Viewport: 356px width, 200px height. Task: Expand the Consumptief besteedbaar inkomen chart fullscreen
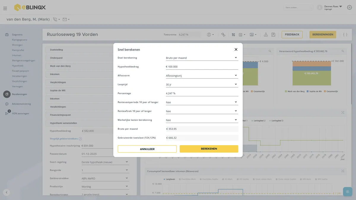point(343,171)
